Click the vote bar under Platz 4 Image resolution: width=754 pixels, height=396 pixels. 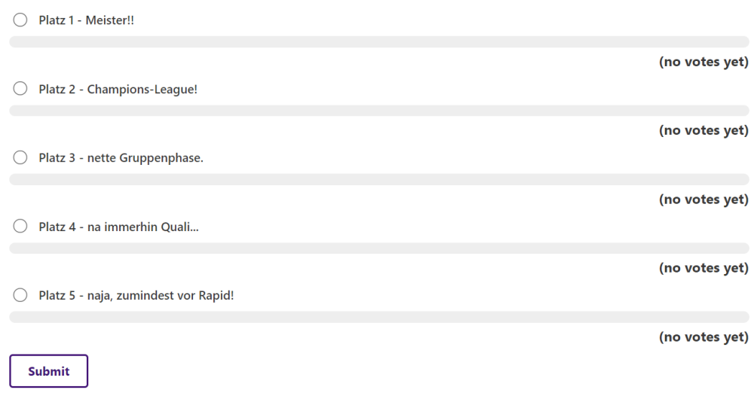[379, 248]
